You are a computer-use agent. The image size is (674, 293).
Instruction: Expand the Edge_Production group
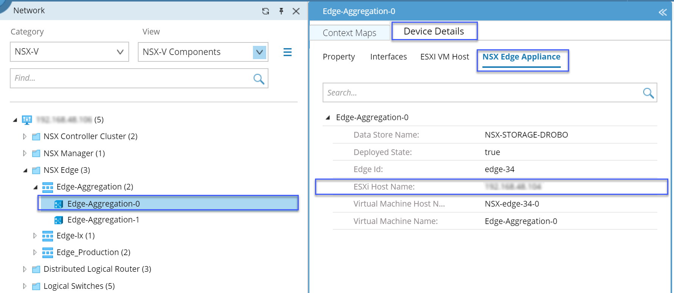[x=35, y=252]
